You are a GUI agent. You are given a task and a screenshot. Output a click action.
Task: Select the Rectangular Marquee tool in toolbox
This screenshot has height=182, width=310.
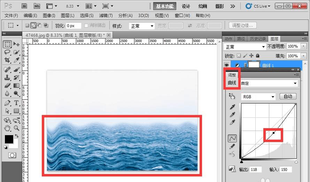[x=7, y=44]
